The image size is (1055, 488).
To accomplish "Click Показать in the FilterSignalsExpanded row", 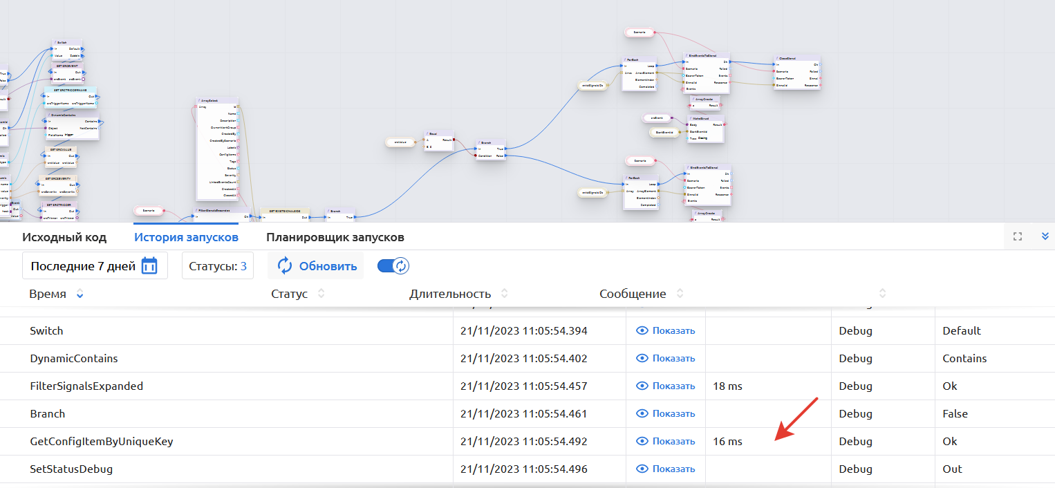I will point(673,386).
